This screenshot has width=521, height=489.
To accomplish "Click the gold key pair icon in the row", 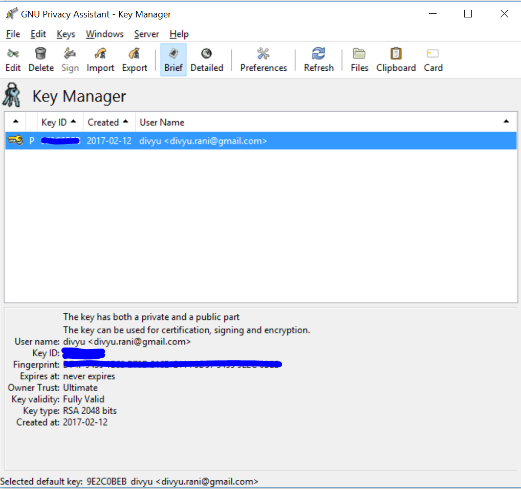I will pos(15,140).
